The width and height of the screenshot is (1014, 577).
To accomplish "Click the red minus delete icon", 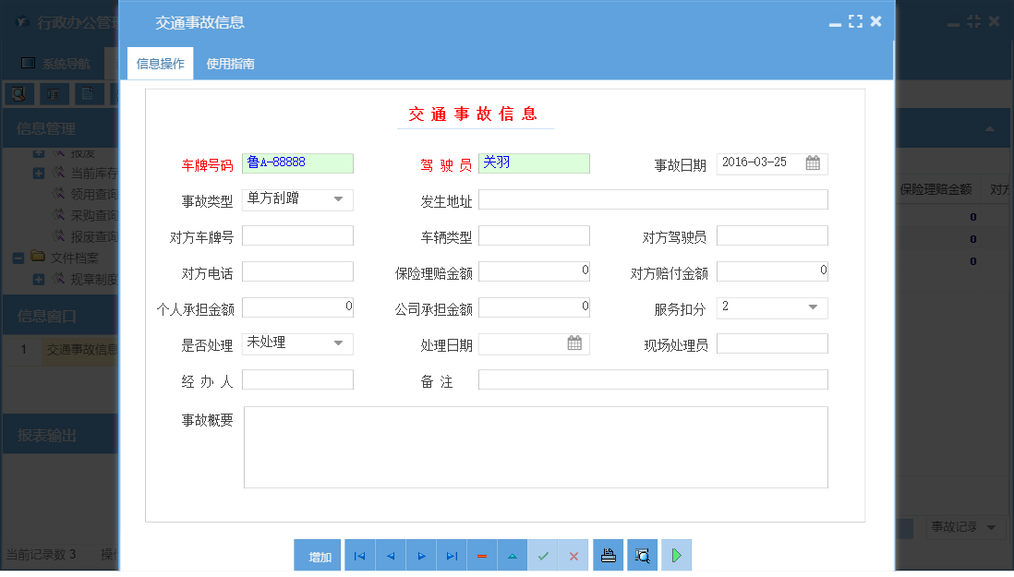I will point(481,556).
